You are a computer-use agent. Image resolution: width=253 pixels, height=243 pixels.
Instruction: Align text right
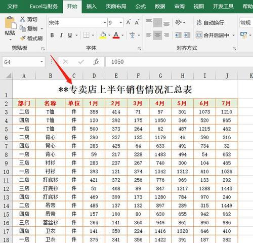[166, 35]
